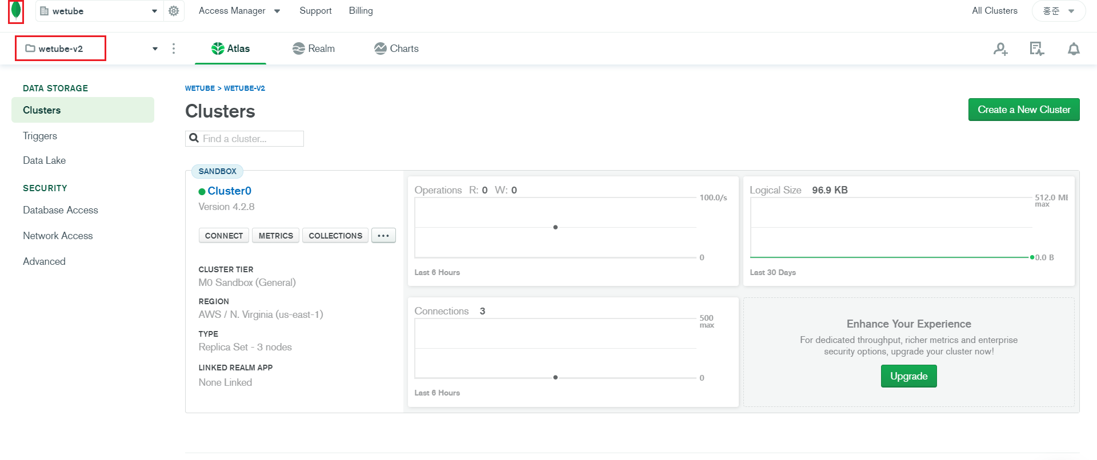Click None Linked realm app text
Viewport: 1097px width, 460px height.
[x=225, y=382]
